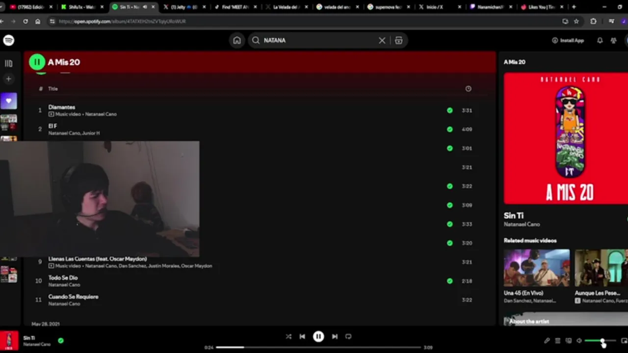Open the notifications bell
Image resolution: width=628 pixels, height=353 pixels.
[x=600, y=40]
